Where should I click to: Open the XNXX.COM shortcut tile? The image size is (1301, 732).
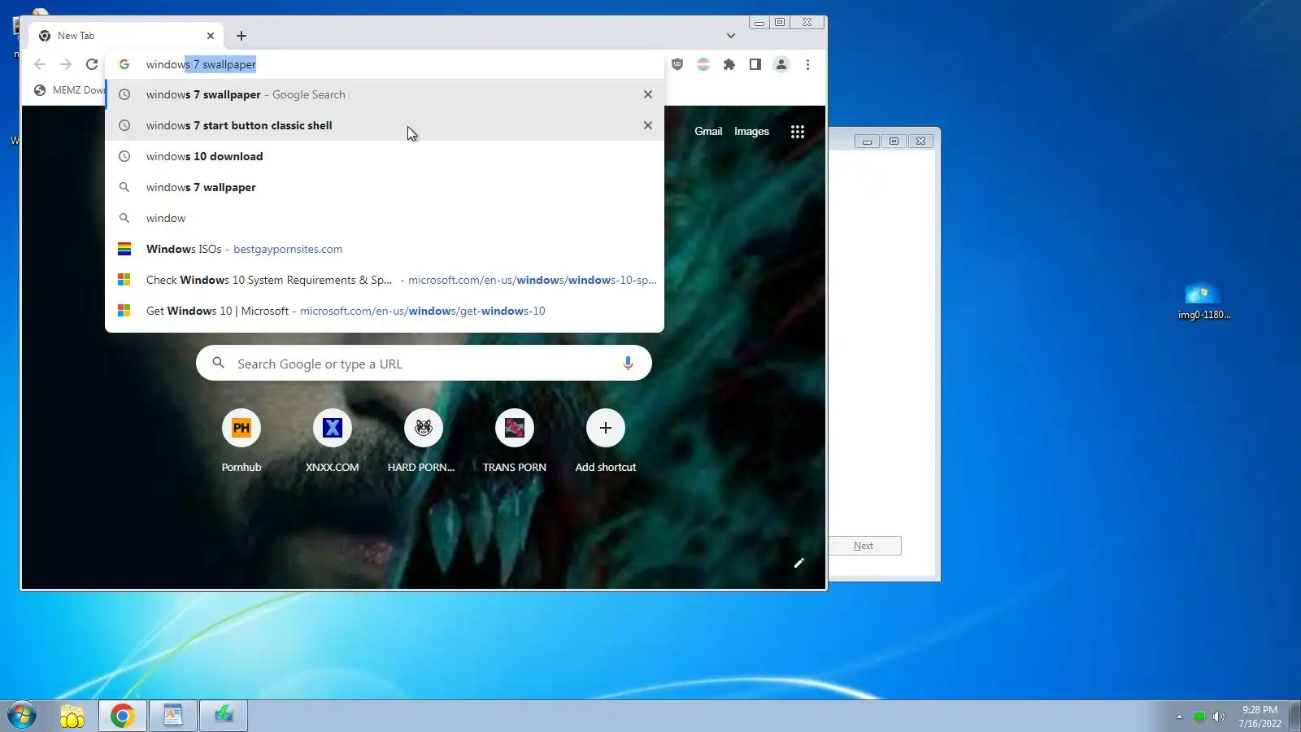(333, 441)
